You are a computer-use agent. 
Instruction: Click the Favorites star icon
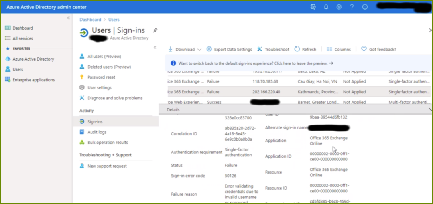coord(8,48)
